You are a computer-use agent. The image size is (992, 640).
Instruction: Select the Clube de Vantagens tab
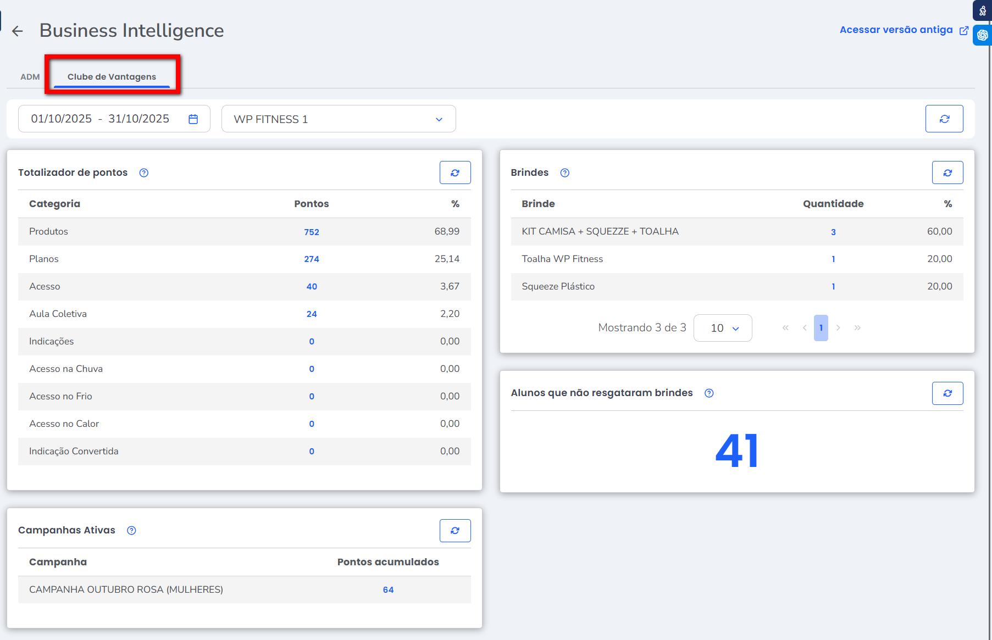(x=112, y=77)
